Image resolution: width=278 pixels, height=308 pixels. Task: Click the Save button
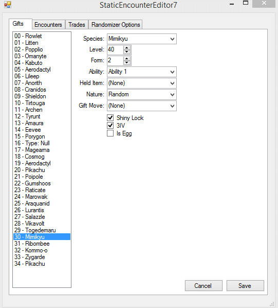click(245, 286)
